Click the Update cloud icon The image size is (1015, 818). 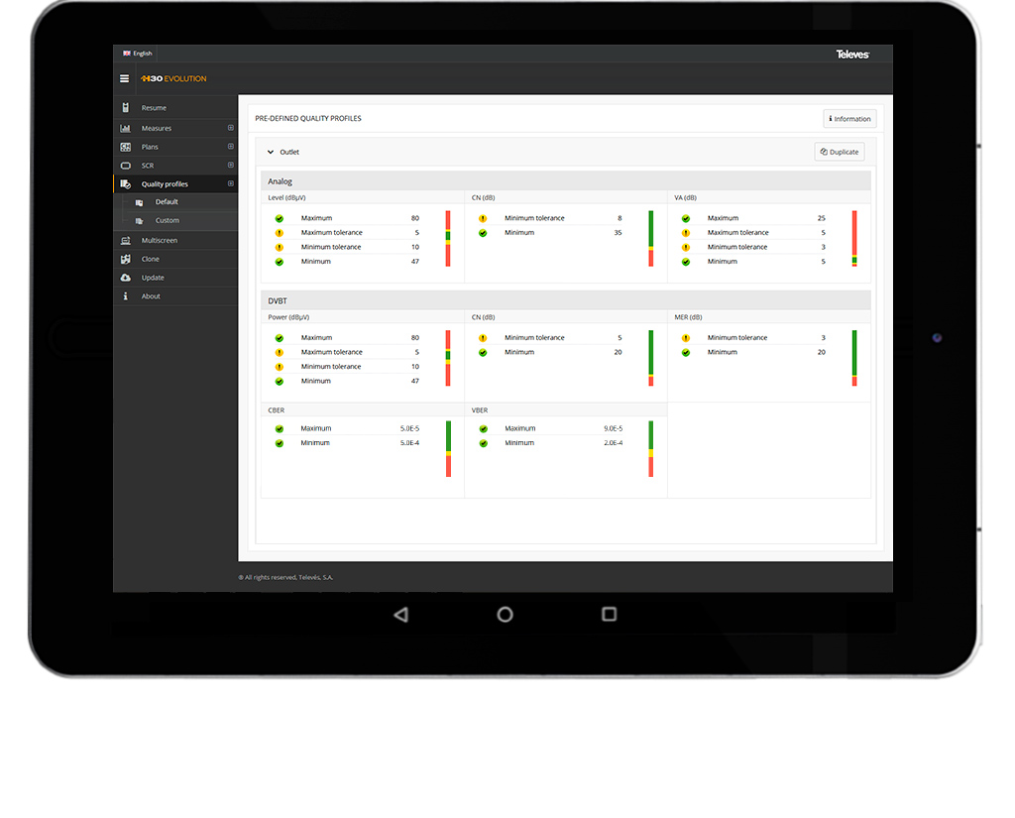tap(125, 278)
